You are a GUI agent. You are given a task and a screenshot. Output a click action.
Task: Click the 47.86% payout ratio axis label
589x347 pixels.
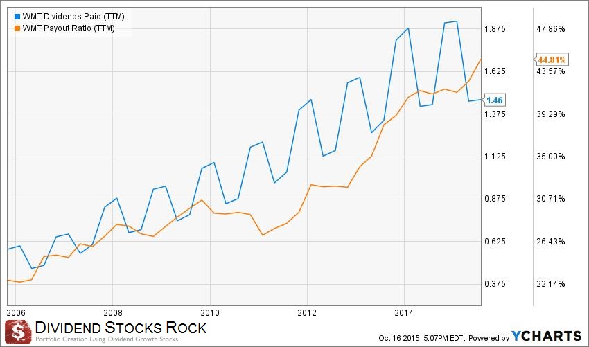pyautogui.click(x=552, y=29)
